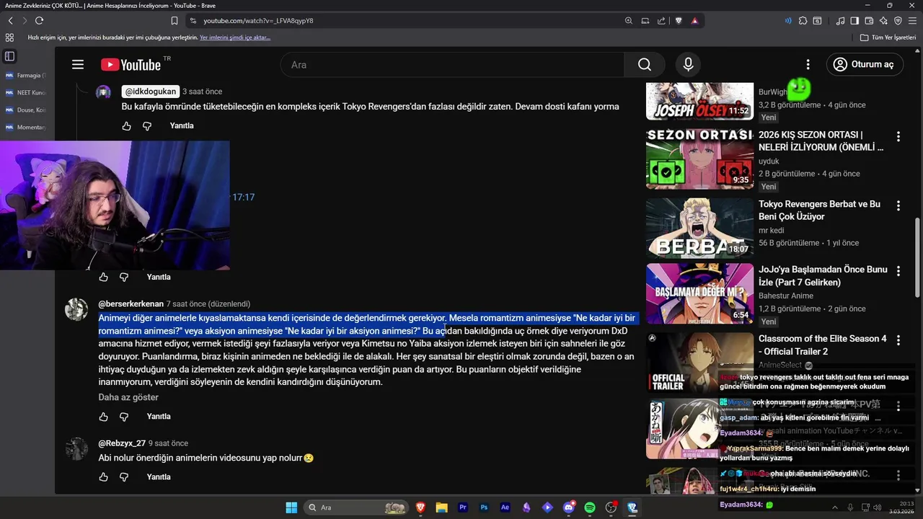Reload the page in Brave

[x=39, y=21]
